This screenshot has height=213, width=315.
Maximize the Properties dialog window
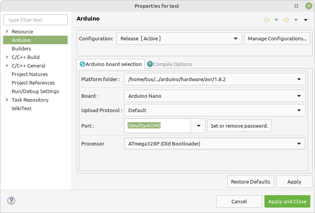[296, 6]
